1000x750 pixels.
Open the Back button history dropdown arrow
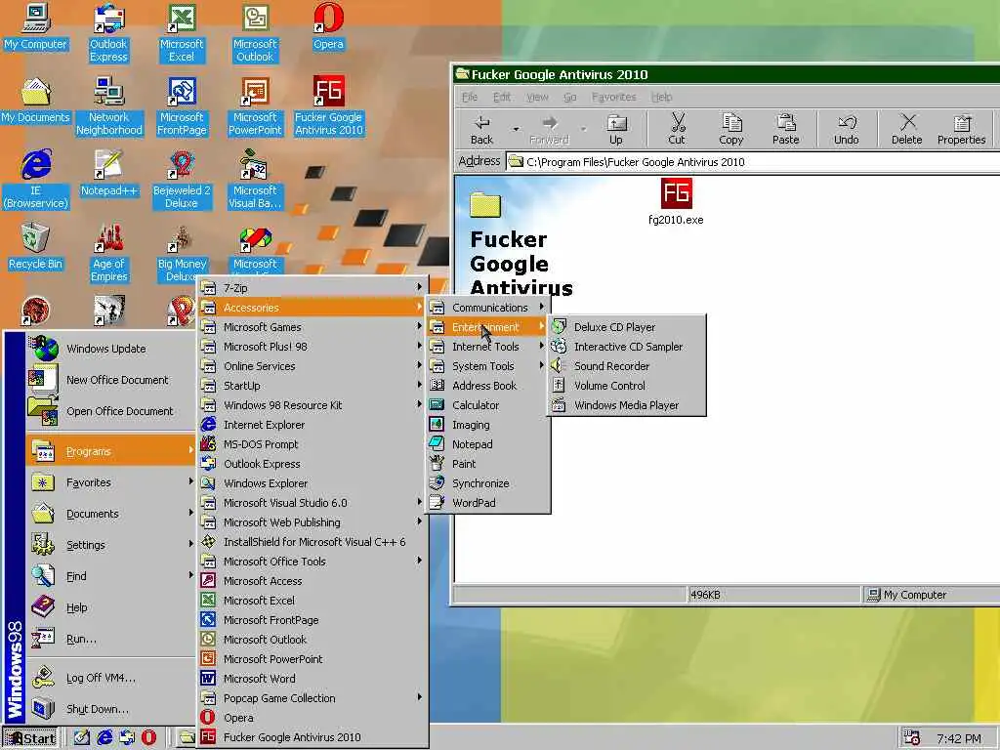coord(516,129)
